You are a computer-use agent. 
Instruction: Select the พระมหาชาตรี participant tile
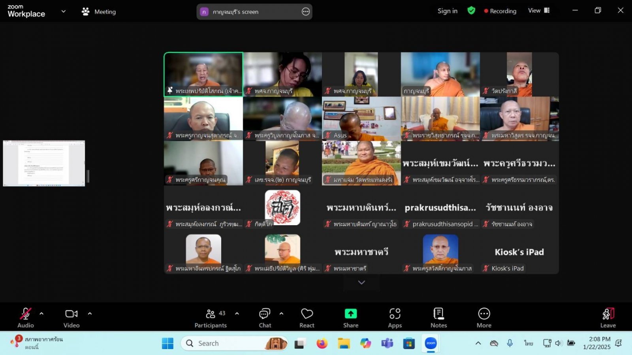[x=361, y=252]
